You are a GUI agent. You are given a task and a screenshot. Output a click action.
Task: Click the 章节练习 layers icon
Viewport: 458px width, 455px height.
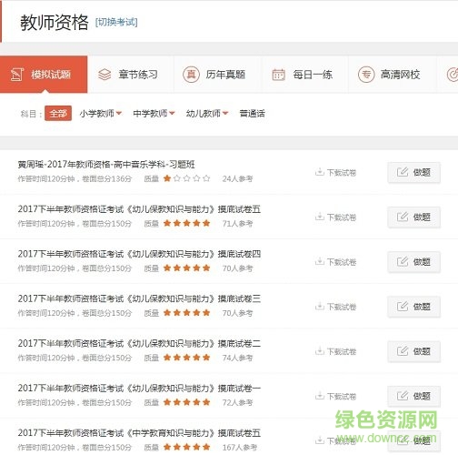pos(105,75)
